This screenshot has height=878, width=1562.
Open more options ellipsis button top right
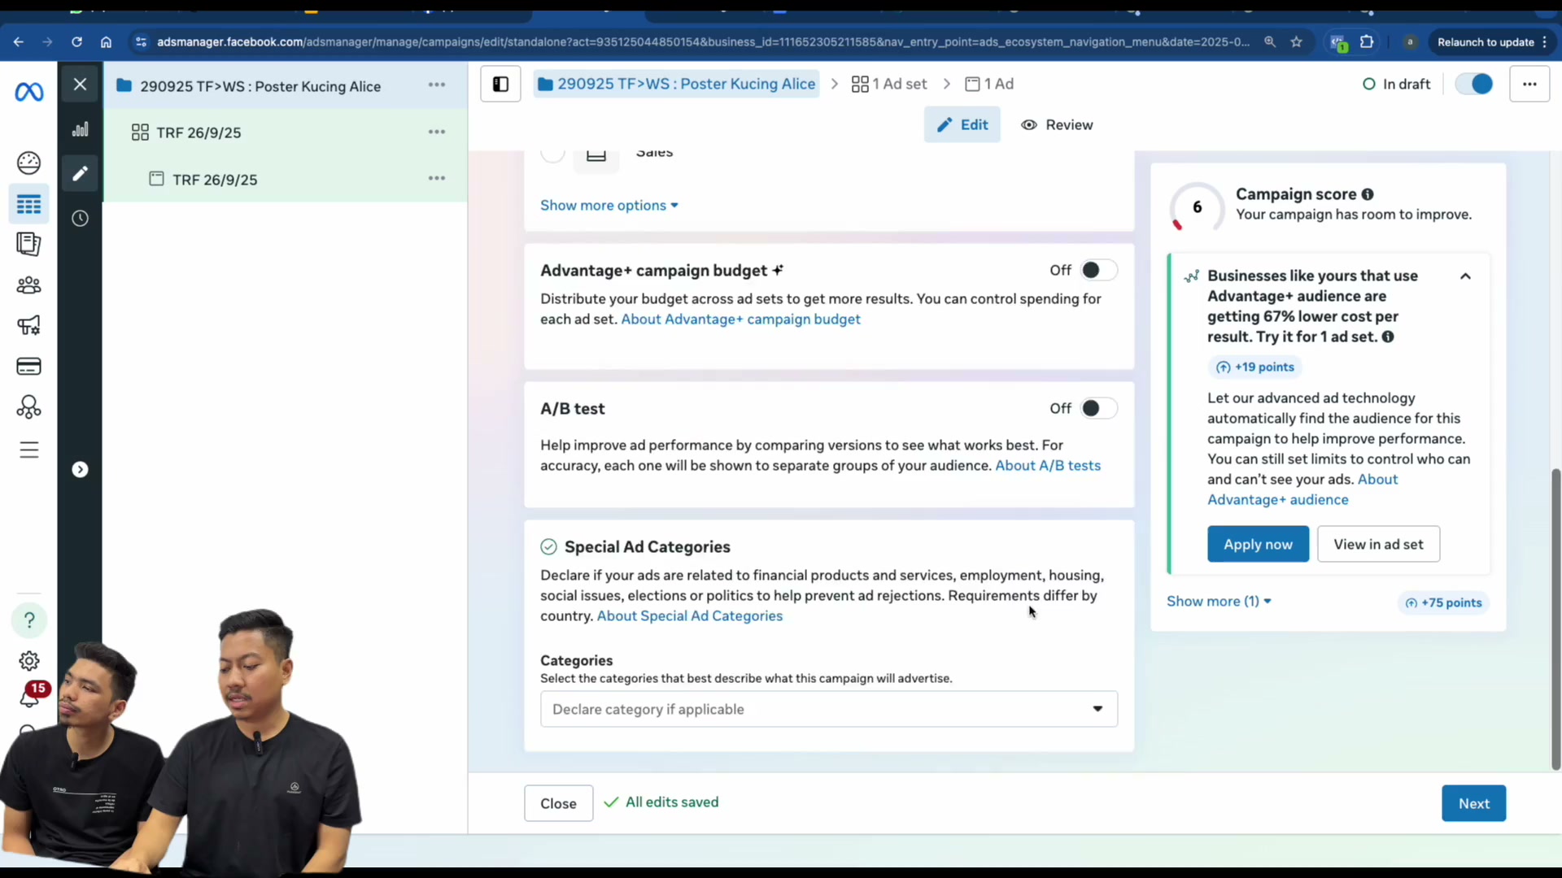(1529, 84)
